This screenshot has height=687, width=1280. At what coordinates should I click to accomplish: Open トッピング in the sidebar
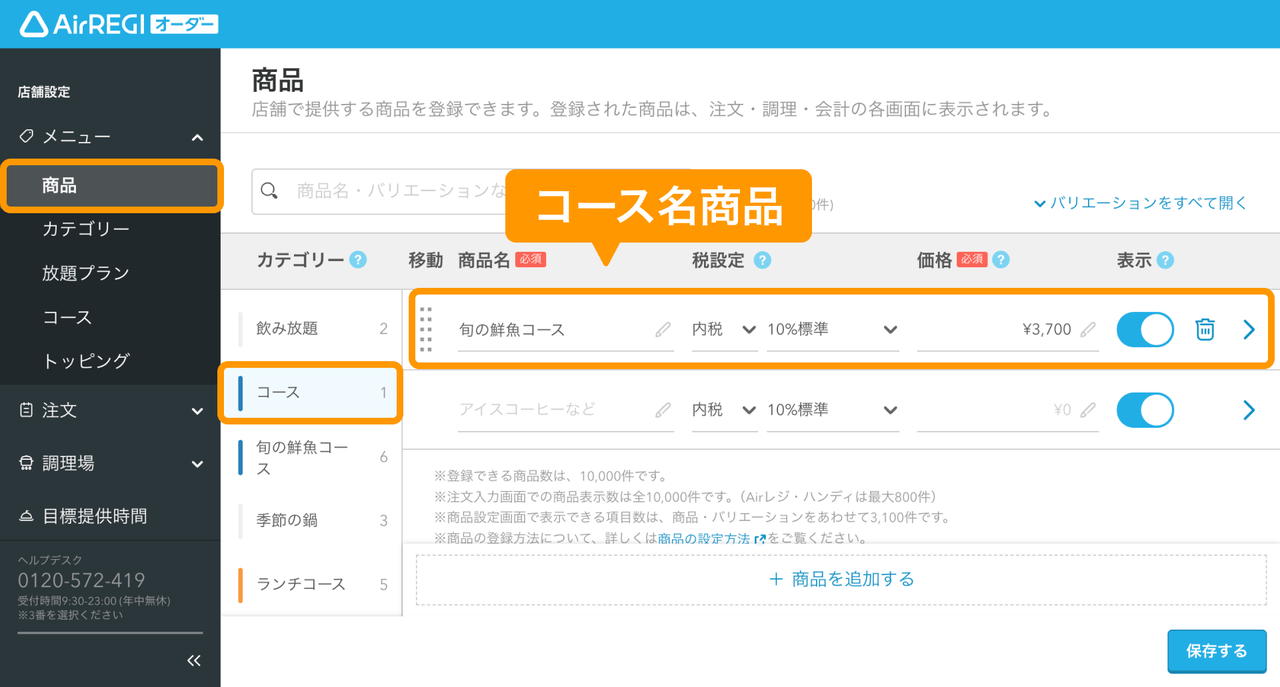[x=86, y=361]
